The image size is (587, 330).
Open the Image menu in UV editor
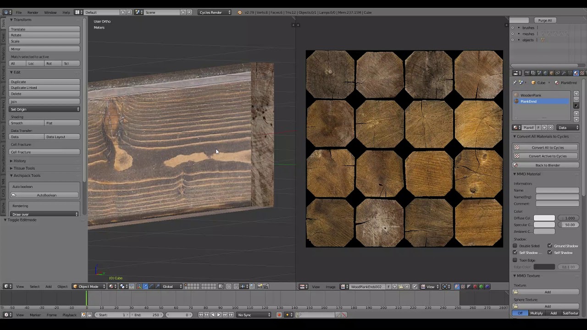point(330,287)
